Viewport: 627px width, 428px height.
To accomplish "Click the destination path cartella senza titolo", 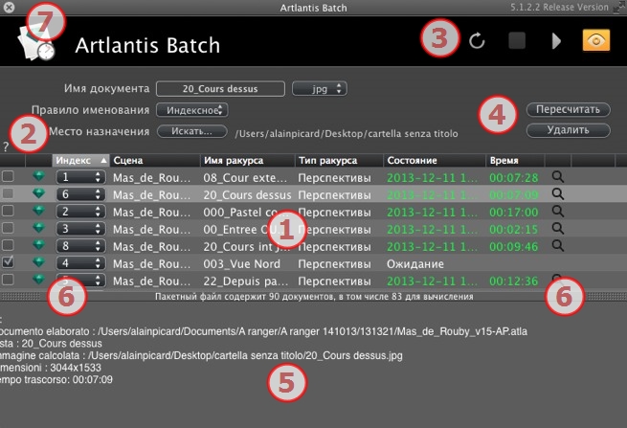I will 347,134.
